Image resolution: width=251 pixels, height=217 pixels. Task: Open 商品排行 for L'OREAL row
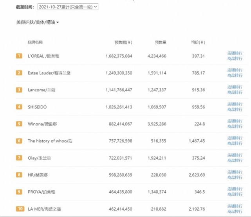[235, 59]
